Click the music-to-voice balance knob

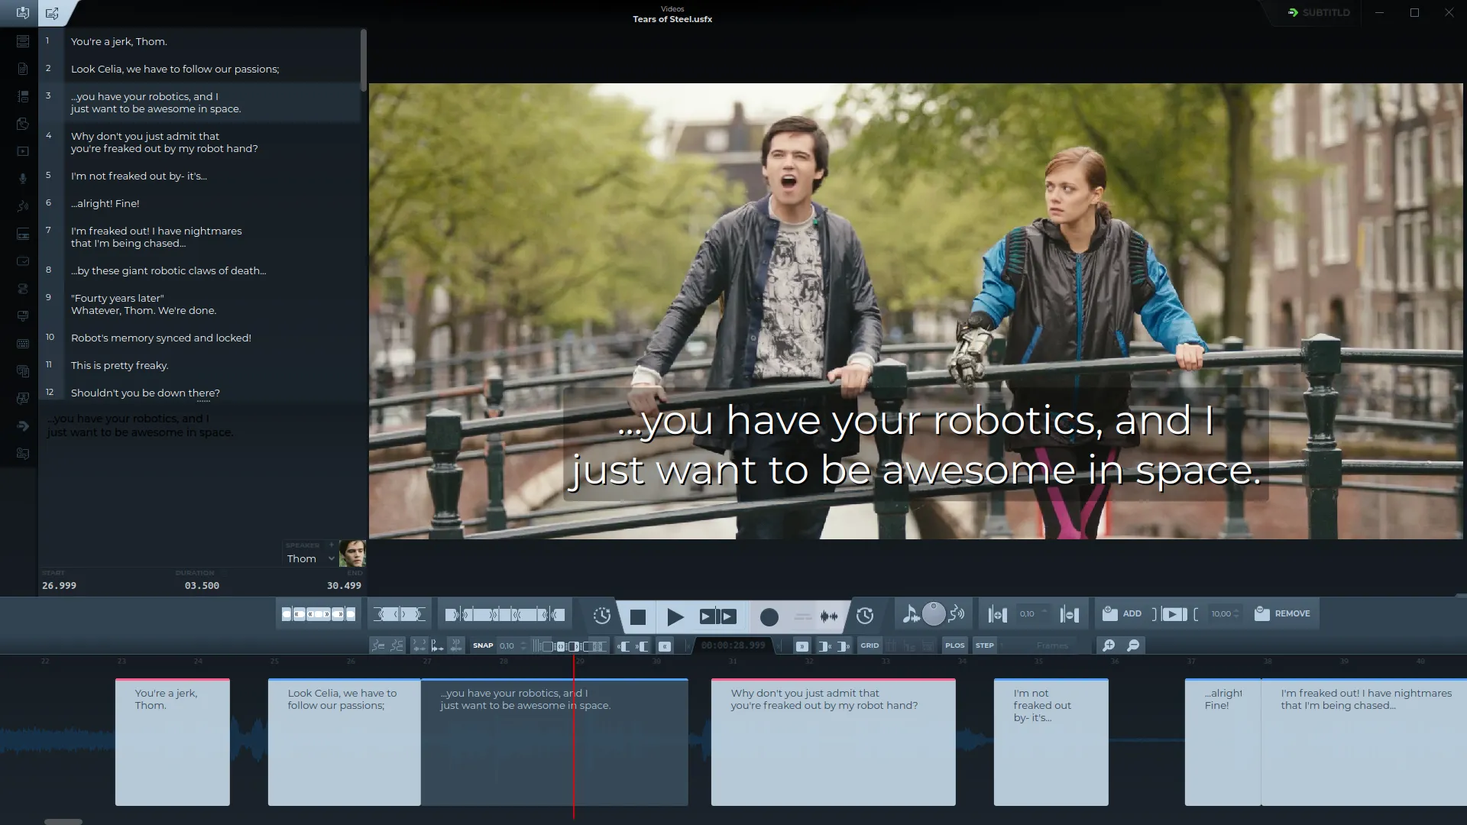(934, 613)
